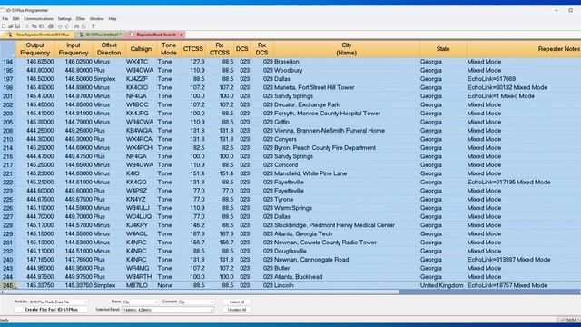Click the Offset Direction column header
This screenshot has height=327, width=581.
(109, 49)
